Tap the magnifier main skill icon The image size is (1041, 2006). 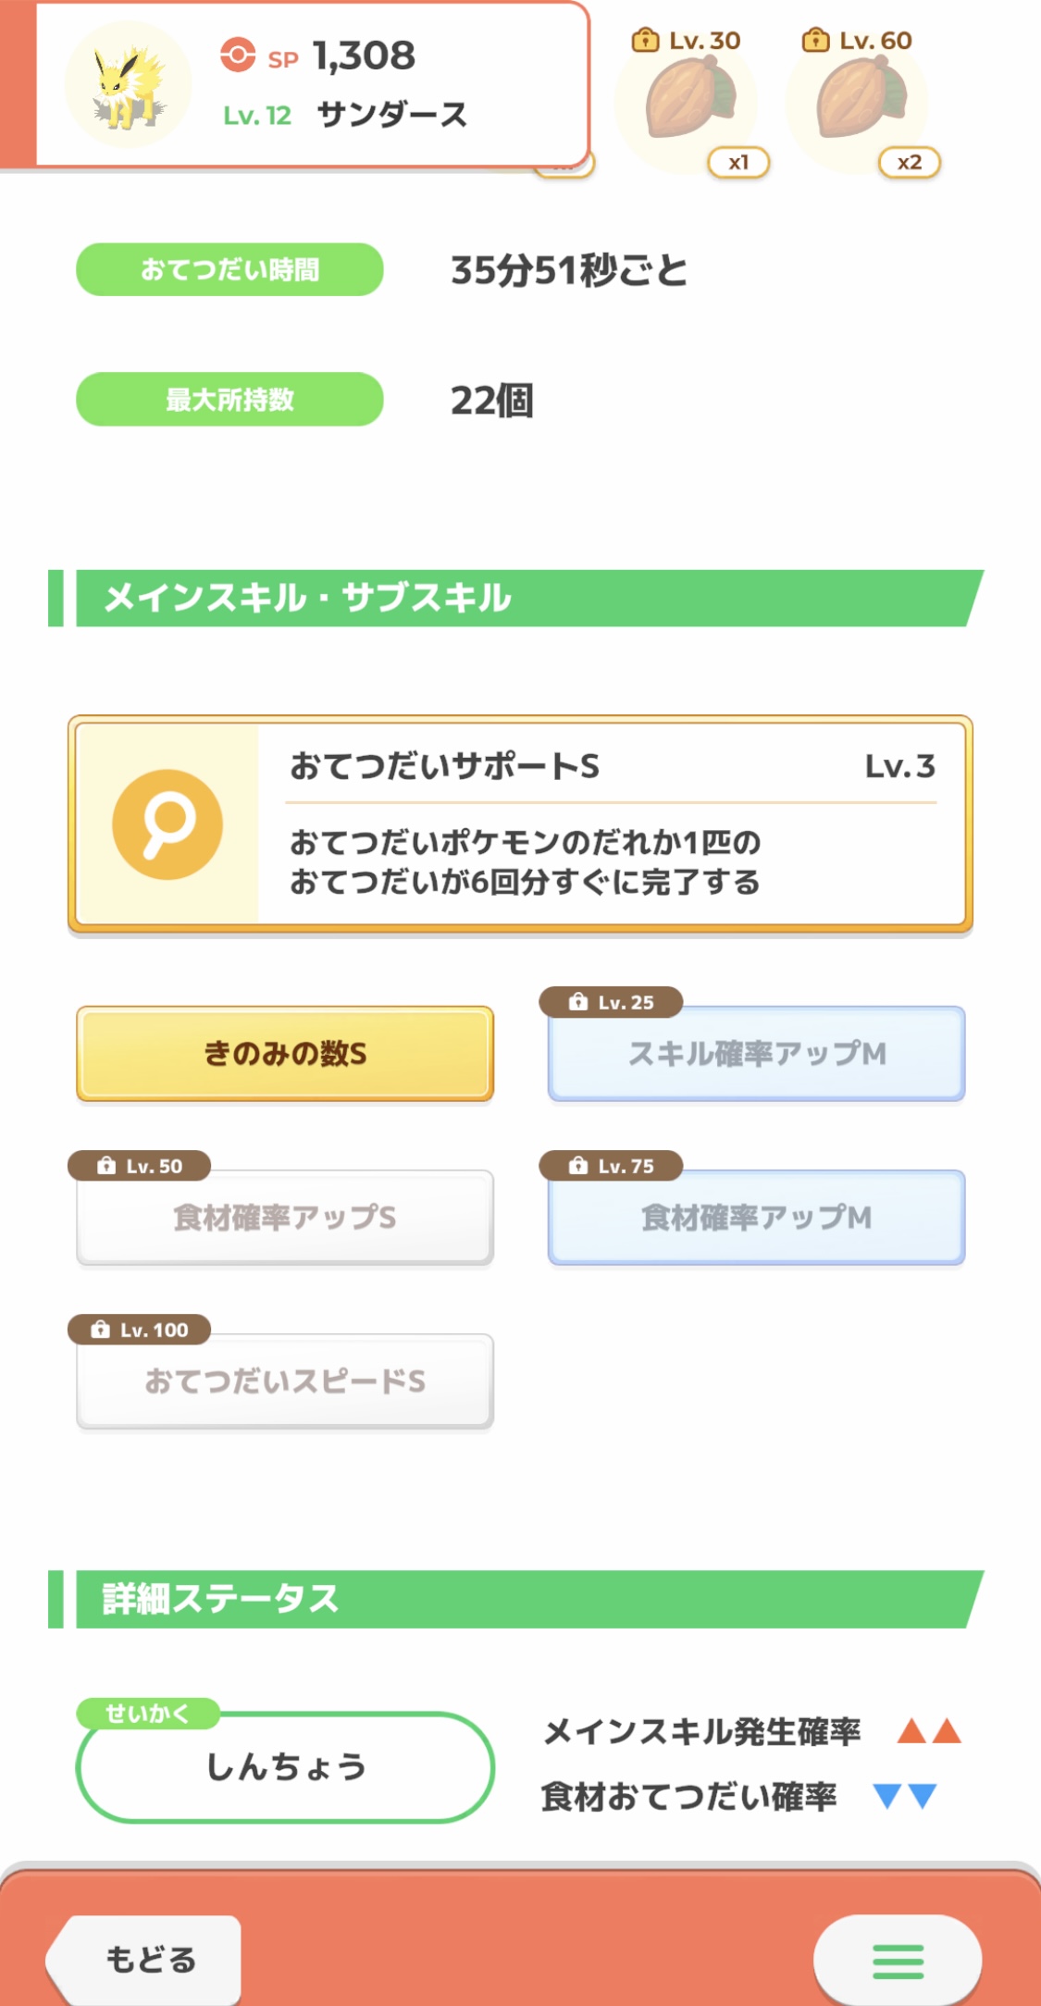pos(167,823)
